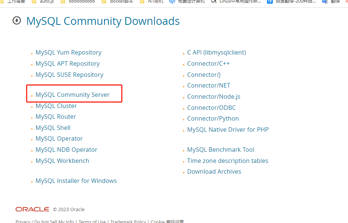Open the Trademark Policy footer link

coord(128,222)
